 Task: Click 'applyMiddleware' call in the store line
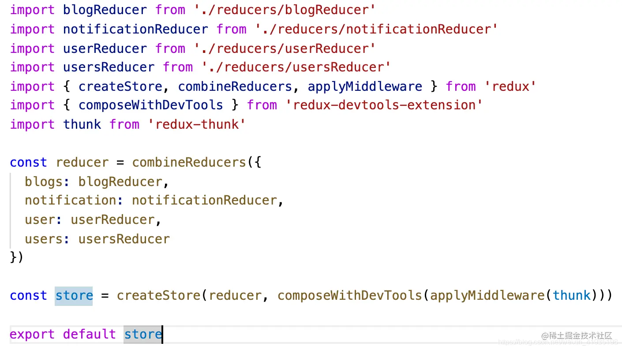click(x=487, y=296)
